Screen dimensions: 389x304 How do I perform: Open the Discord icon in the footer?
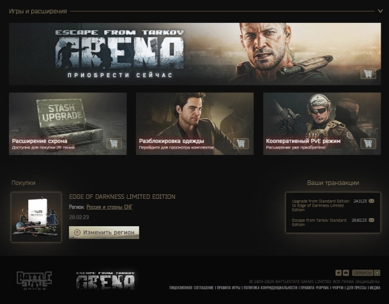346,273
